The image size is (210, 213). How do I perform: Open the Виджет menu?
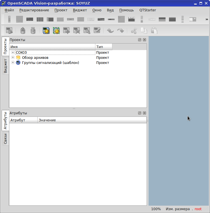point(80,10)
